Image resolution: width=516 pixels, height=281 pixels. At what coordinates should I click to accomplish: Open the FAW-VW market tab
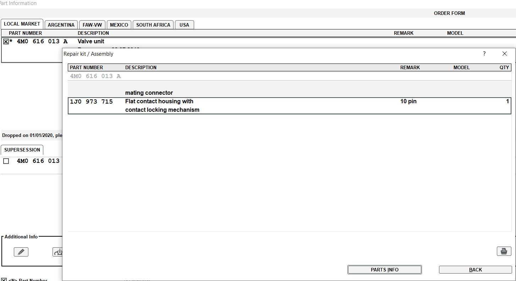point(92,25)
